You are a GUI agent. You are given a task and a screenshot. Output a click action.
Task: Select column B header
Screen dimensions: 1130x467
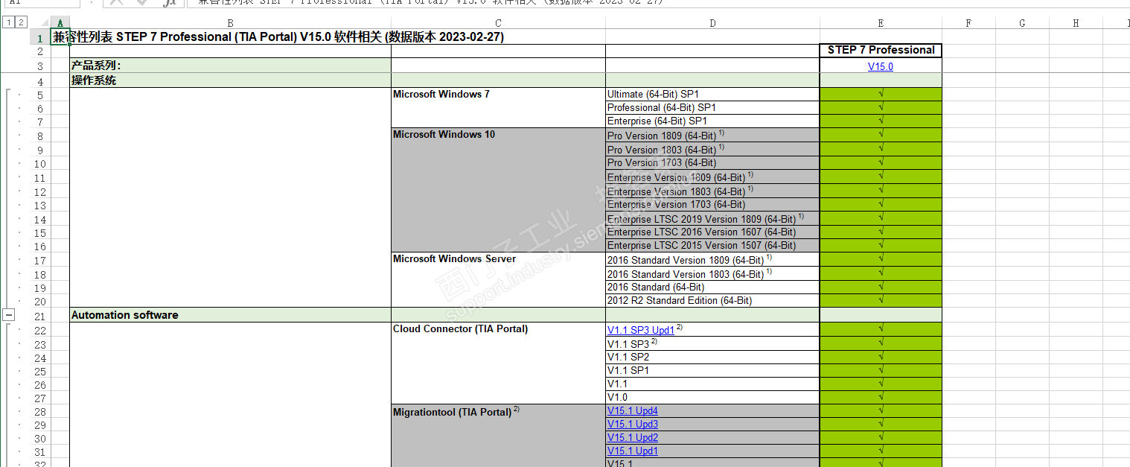[x=230, y=23]
